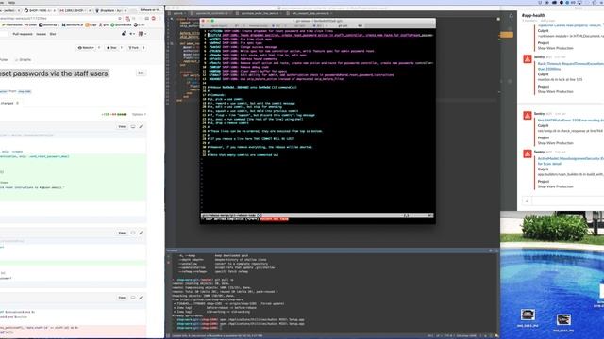This screenshot has height=339, width=604.
Task: Click View on the second changed file
Action: [122, 233]
